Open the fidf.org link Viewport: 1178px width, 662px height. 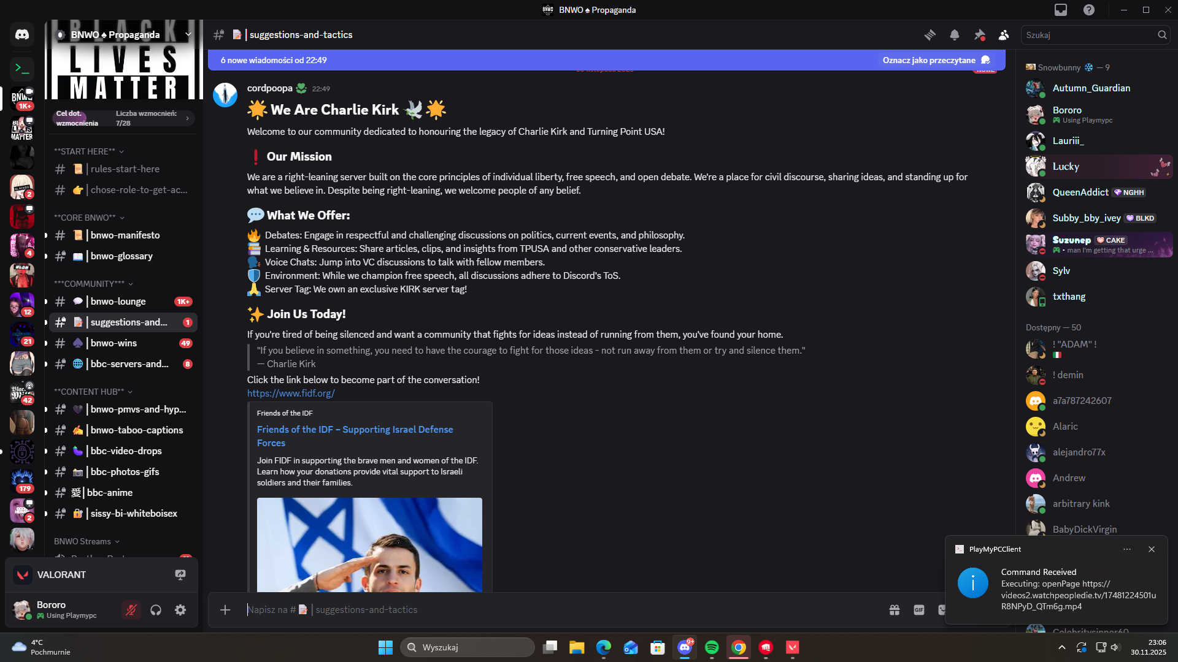click(x=291, y=394)
